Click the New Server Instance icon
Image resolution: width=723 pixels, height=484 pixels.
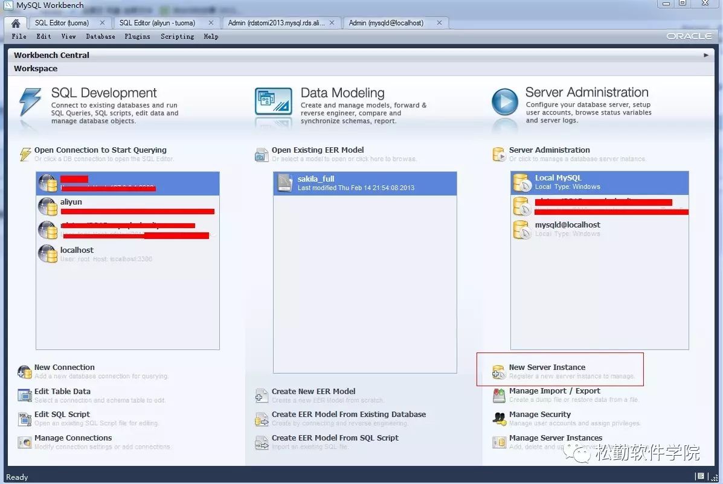499,372
